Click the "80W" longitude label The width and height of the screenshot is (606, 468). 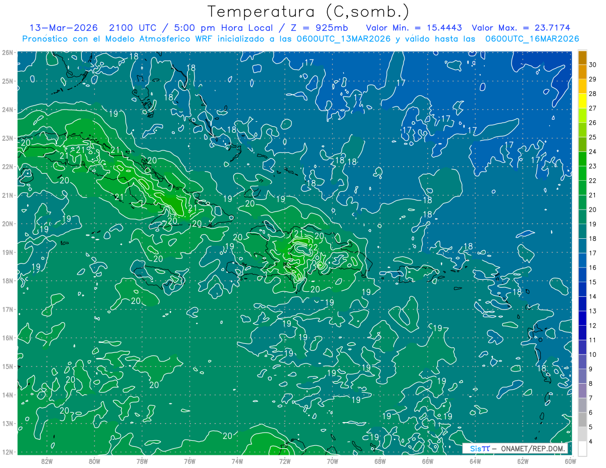[94, 461]
